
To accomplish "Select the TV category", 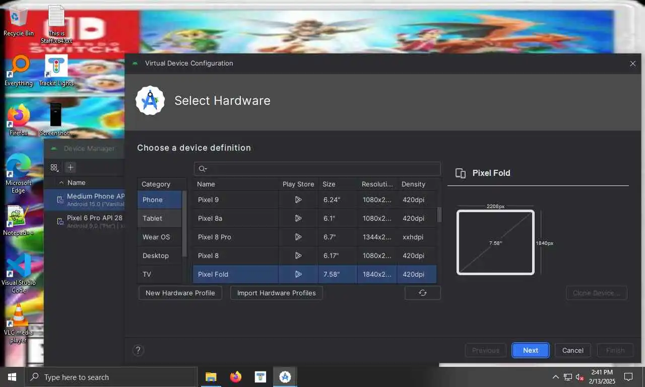I will [x=159, y=274].
